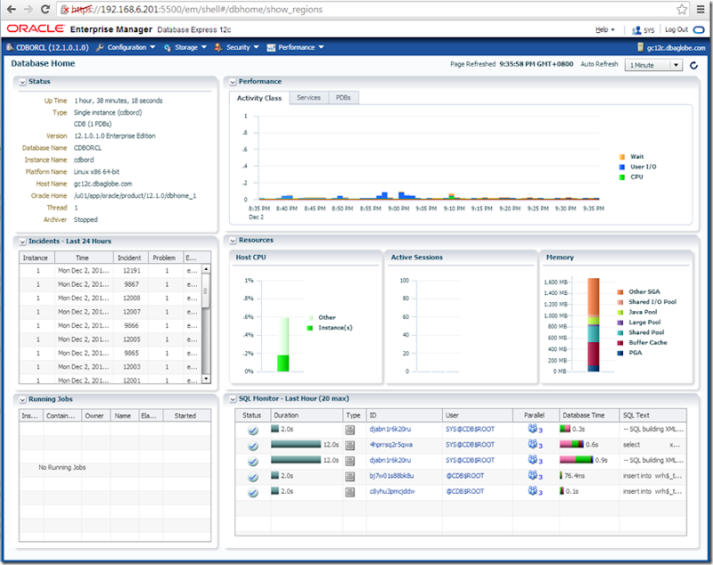Bookmark page with the star icon
Screen dimensions: 713x565
(x=683, y=10)
